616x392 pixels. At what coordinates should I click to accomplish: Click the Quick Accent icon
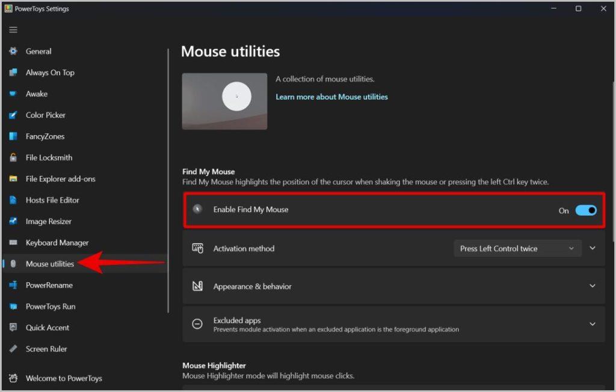(x=13, y=327)
